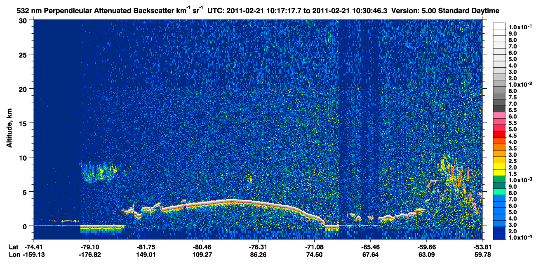Screen dimensions: 536x275
Task: Select latitude value '-80.46'
Action: click(x=202, y=247)
